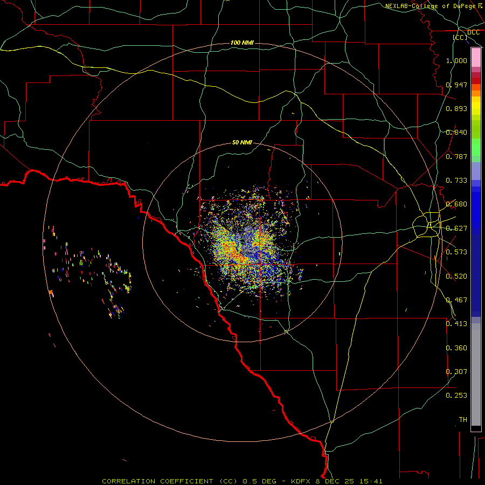The height and width of the screenshot is (485, 485).
Task: Select the DCC product label
Action: tap(473, 32)
